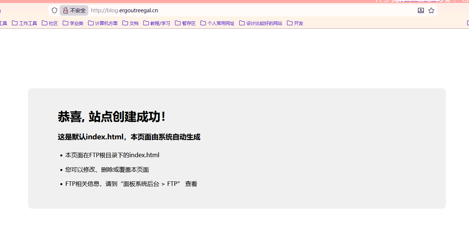Expand the 学业类 bookmark folder
469x244 pixels.
[73, 23]
